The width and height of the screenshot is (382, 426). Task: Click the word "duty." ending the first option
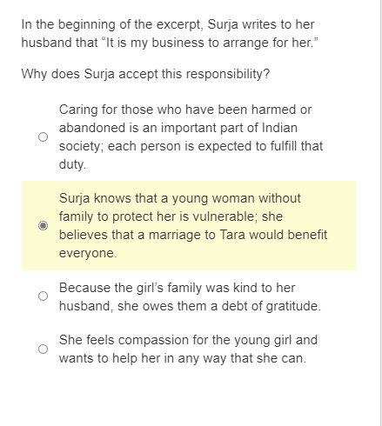pyautogui.click(x=72, y=164)
